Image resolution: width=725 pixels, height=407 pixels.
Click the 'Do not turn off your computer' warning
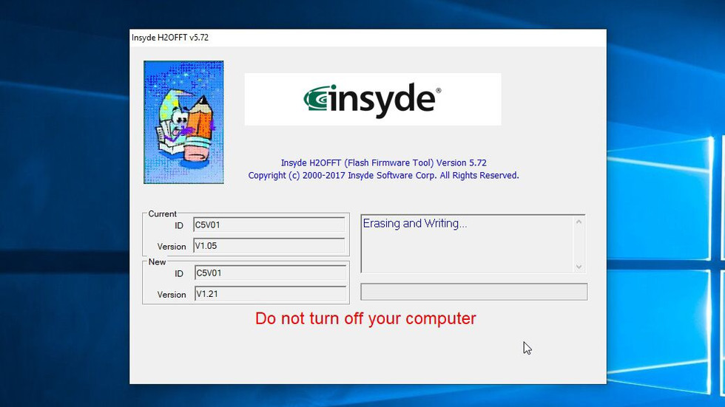(x=365, y=318)
